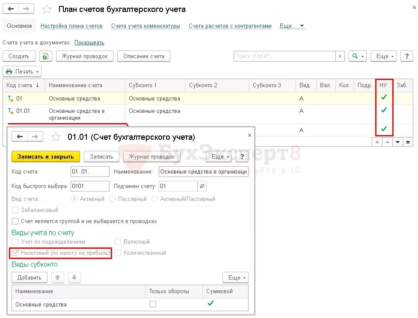Go back in main window navigation
This screenshot has height=318, width=418.
pyautogui.click(x=11, y=9)
